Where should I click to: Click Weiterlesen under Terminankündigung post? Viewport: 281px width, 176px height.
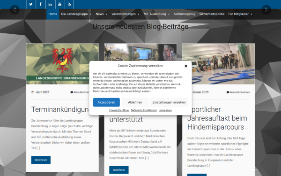(41, 160)
